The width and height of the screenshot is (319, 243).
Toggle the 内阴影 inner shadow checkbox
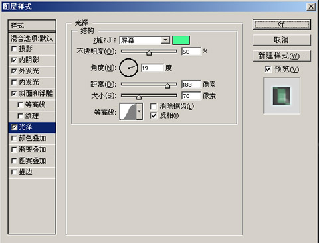[x=14, y=60]
